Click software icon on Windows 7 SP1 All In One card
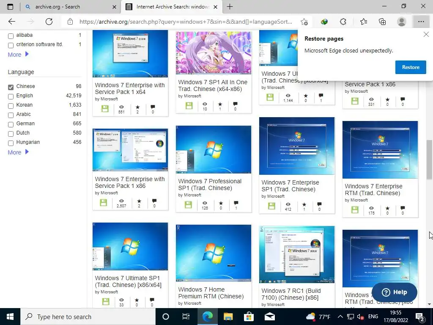The image size is (433, 325). pyautogui.click(x=189, y=105)
